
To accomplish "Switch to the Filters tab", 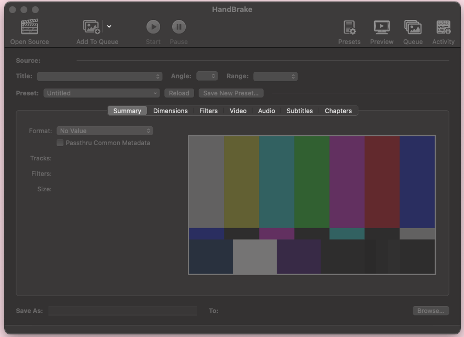I will click(x=208, y=111).
